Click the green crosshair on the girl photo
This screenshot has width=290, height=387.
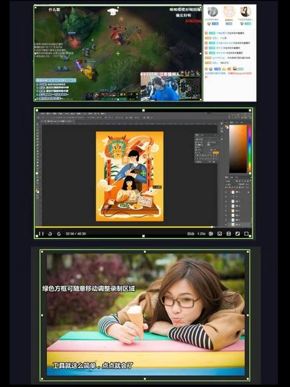pyautogui.click(x=145, y=315)
